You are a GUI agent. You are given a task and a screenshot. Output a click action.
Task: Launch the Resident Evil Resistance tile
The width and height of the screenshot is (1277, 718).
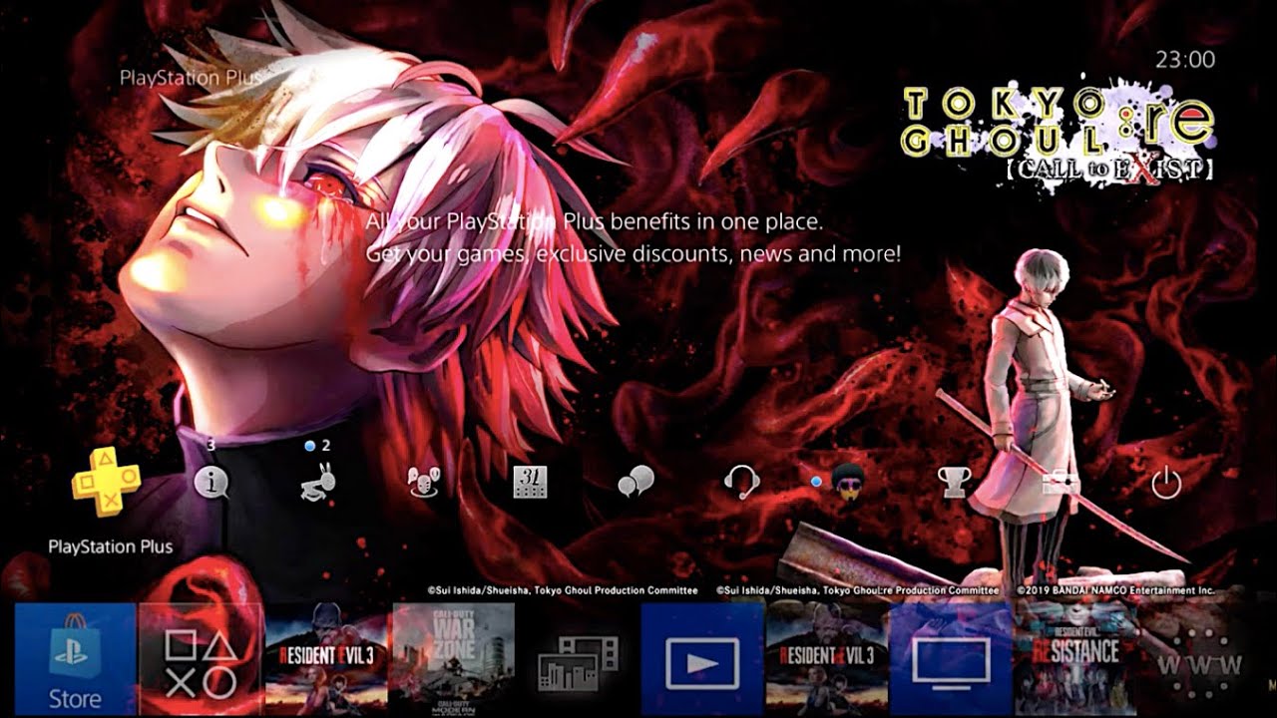pos(1076,660)
